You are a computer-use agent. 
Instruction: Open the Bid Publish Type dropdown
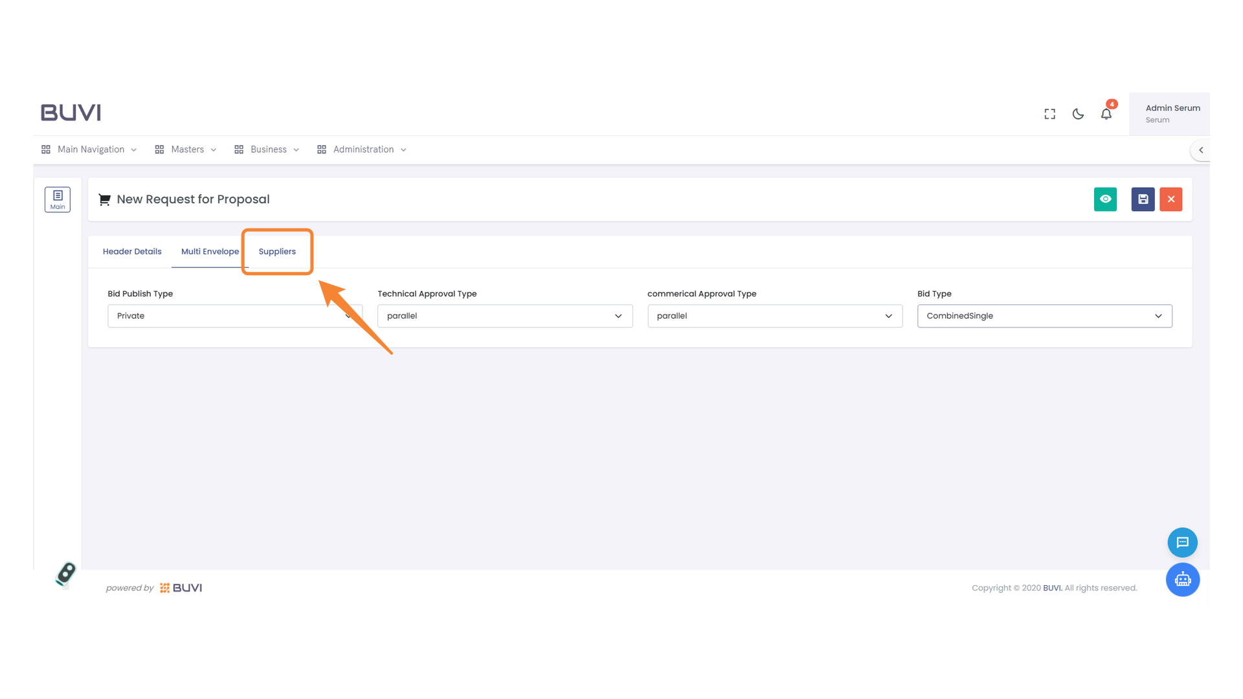tap(234, 316)
